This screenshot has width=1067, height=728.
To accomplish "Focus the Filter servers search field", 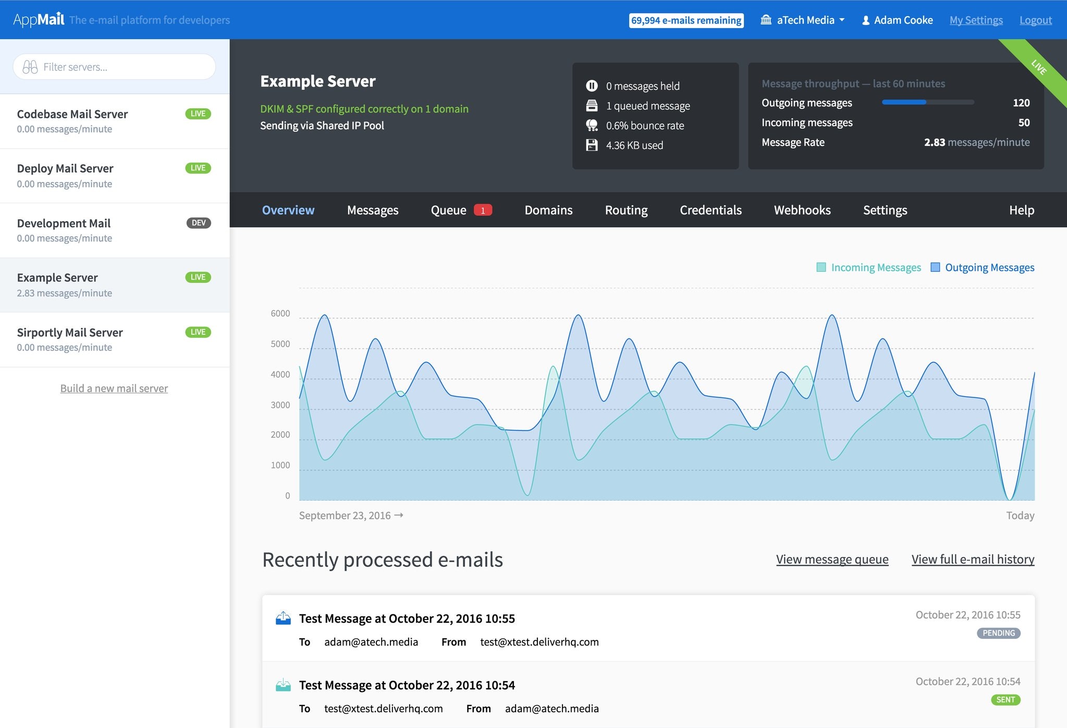I will [125, 67].
